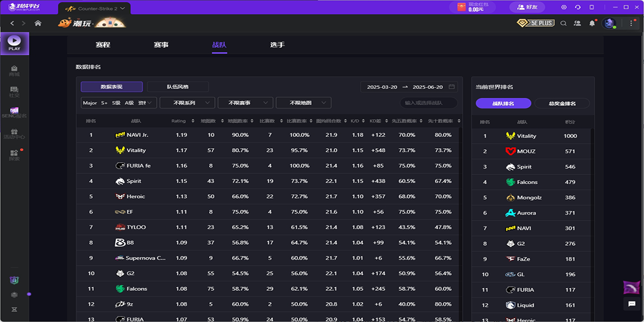Click the eye icon in title bar

point(564,8)
